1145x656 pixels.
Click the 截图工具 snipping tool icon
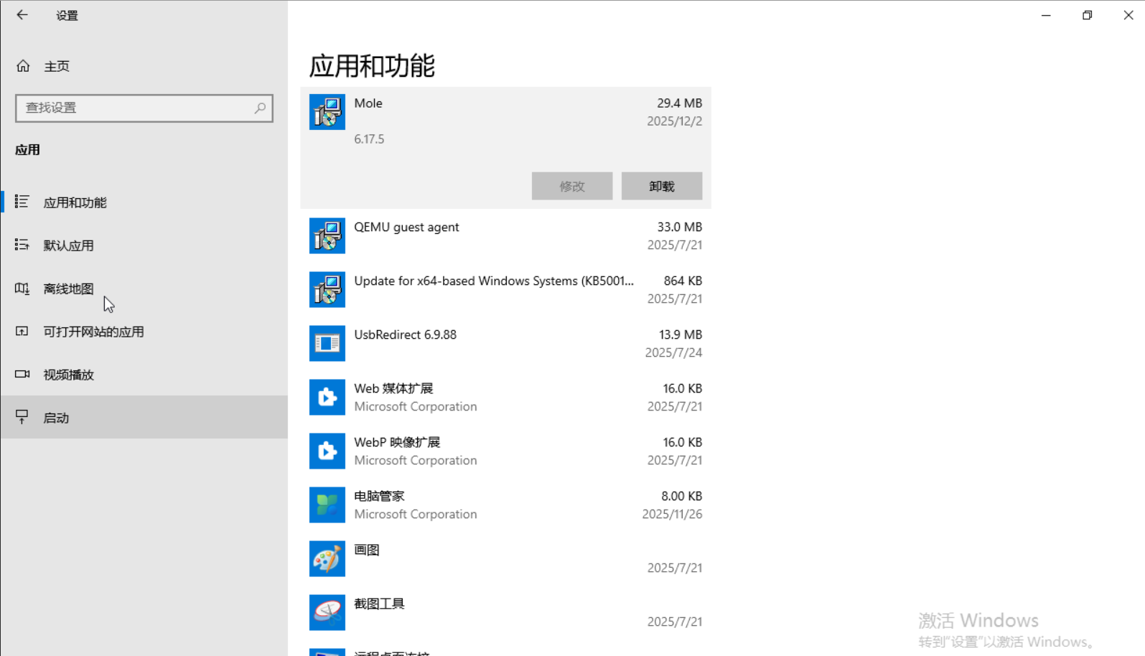pyautogui.click(x=327, y=612)
